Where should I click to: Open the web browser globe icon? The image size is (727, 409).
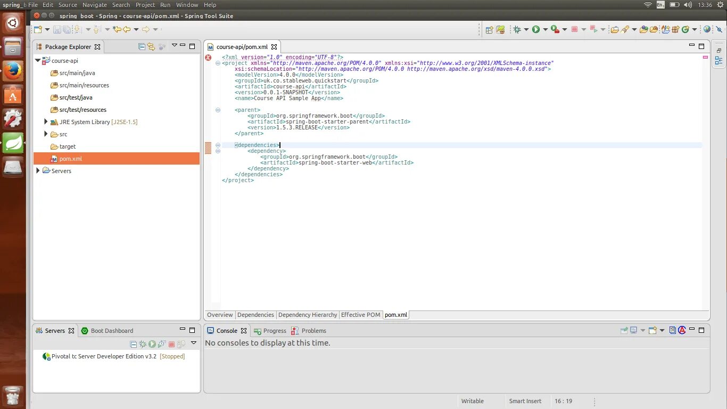click(707, 29)
